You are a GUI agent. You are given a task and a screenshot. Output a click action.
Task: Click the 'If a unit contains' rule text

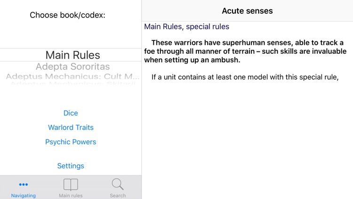[245, 77]
